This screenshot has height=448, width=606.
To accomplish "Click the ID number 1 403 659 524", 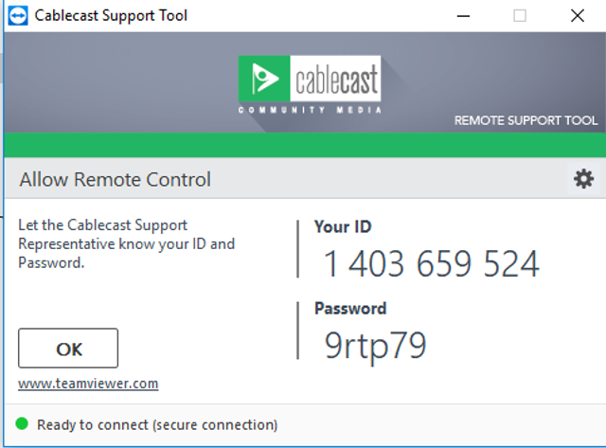I will click(432, 263).
